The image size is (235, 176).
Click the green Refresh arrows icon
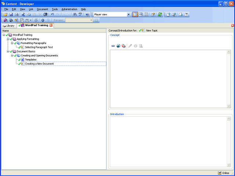click(x=160, y=15)
